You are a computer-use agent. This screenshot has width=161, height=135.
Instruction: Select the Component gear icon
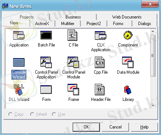pos(128,35)
